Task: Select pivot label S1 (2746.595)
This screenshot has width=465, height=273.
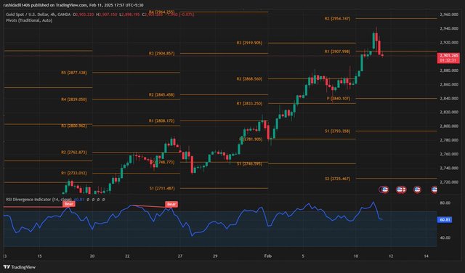Action: [x=249, y=164]
